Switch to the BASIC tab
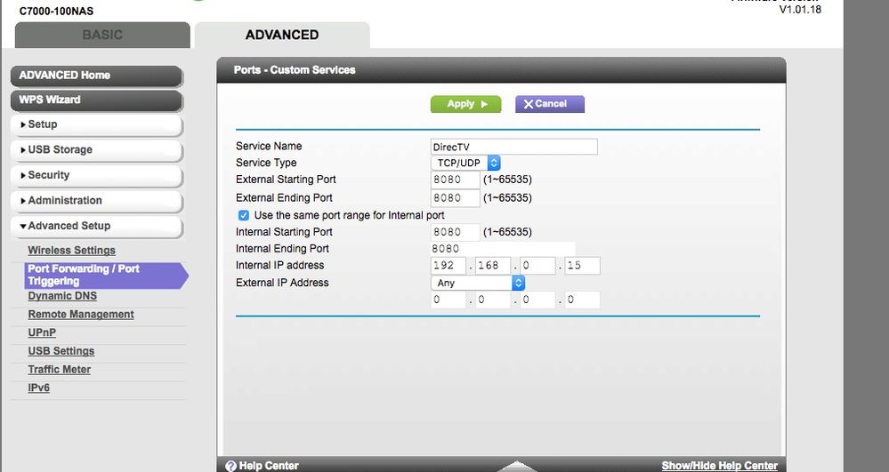 click(x=102, y=36)
